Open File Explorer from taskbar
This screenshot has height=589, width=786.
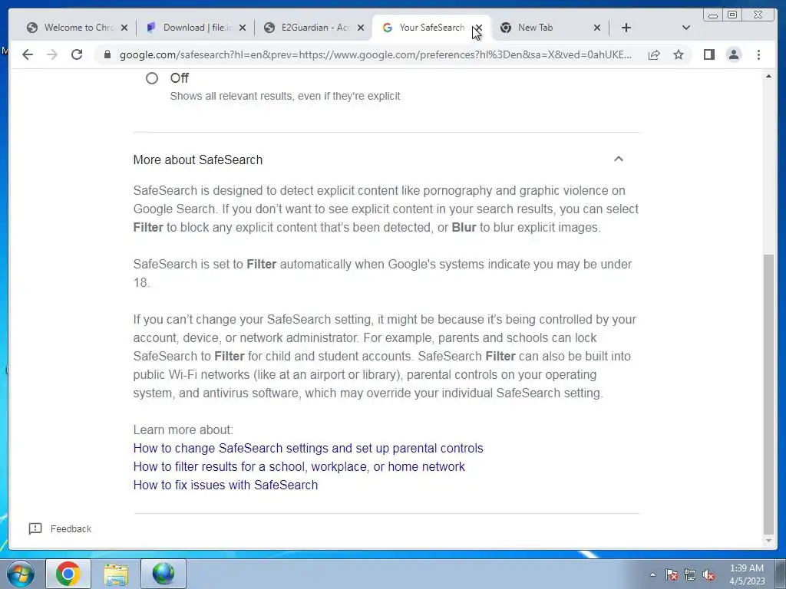(116, 574)
